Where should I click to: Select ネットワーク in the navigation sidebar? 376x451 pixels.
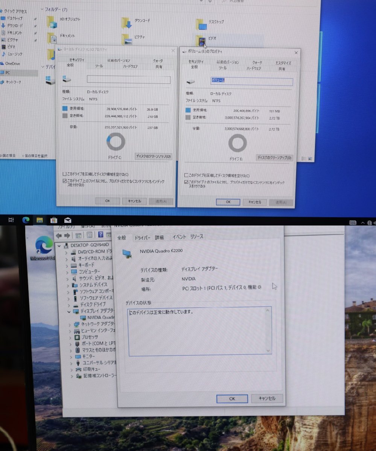coord(13,82)
